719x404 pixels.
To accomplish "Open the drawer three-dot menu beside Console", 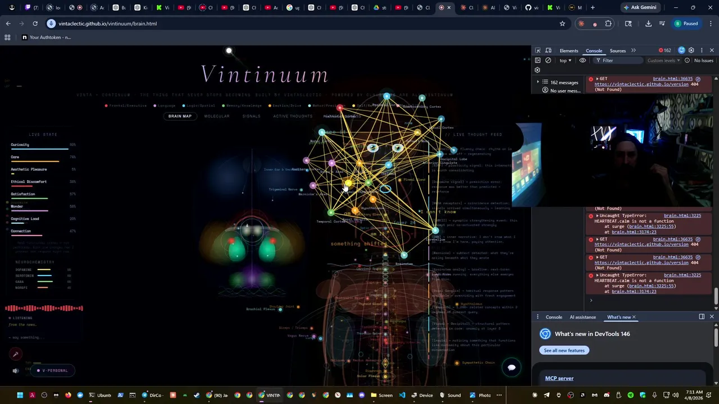I will pyautogui.click(x=538, y=317).
